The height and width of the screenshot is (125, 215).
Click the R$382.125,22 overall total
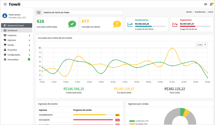[175, 89]
